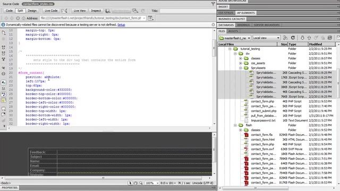Collapse SpryAssets folder
This screenshot has width=340, height=191.
click(241, 68)
